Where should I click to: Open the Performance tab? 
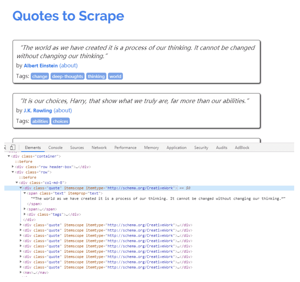[125, 148]
